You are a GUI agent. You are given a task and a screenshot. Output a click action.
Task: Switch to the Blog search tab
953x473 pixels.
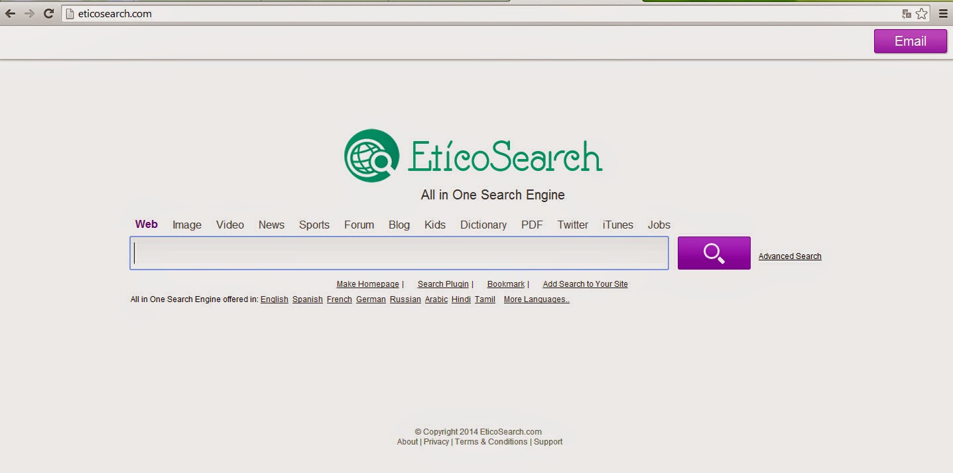pyautogui.click(x=399, y=225)
